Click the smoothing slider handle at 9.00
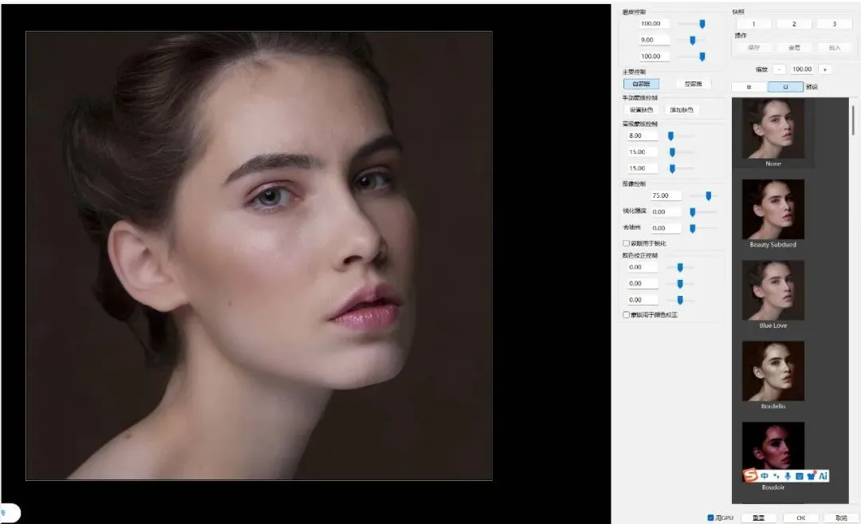 click(x=693, y=40)
